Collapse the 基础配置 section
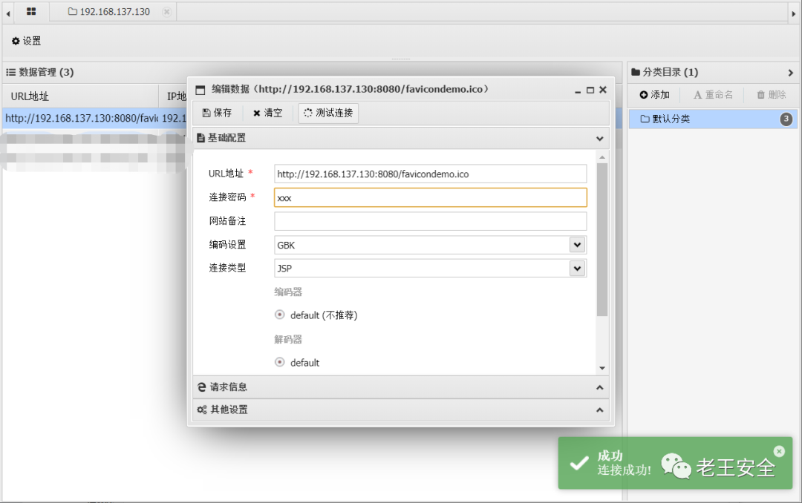802x503 pixels. [599, 139]
